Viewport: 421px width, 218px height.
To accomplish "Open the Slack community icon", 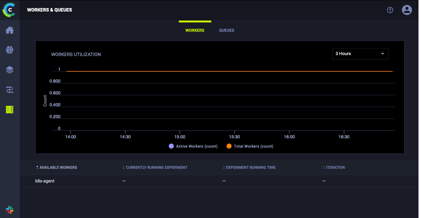I will (x=10, y=210).
